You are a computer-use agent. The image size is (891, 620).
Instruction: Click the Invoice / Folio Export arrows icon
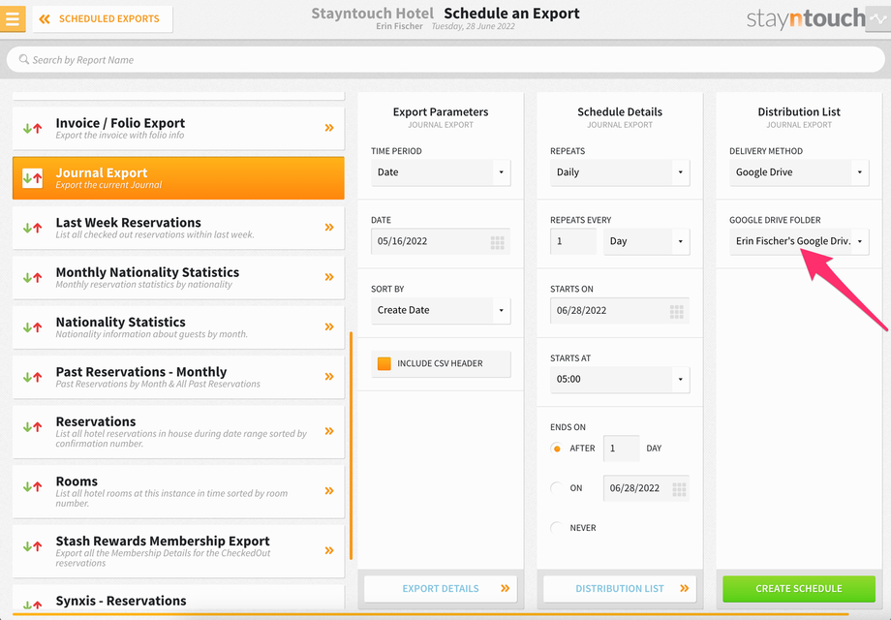32,129
